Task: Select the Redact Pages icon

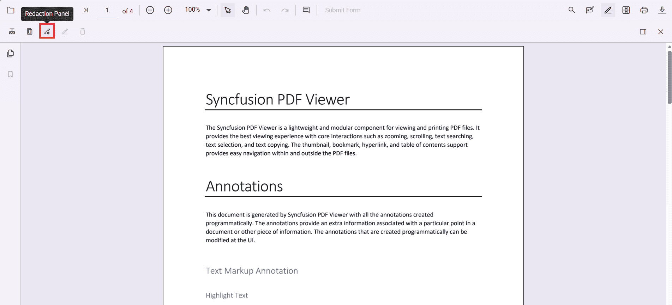Action: click(30, 32)
